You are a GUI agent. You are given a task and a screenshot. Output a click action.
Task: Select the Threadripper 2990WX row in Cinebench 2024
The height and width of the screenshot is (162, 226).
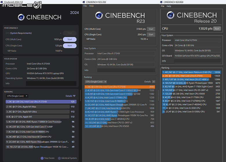41,142
